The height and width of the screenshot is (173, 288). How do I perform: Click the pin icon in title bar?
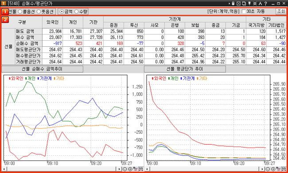[x=249, y=3]
